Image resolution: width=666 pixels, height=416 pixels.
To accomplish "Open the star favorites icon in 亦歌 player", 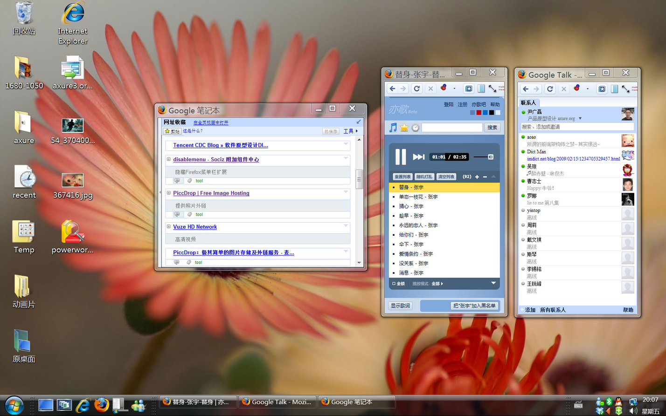I will (x=404, y=127).
